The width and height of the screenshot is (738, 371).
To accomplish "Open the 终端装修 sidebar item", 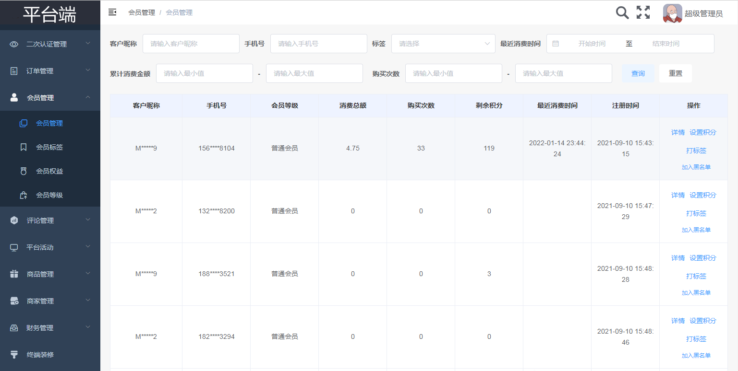I will [40, 355].
